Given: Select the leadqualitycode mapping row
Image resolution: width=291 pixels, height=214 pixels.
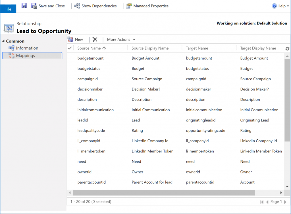Looking at the screenshot, I should coord(91,131).
